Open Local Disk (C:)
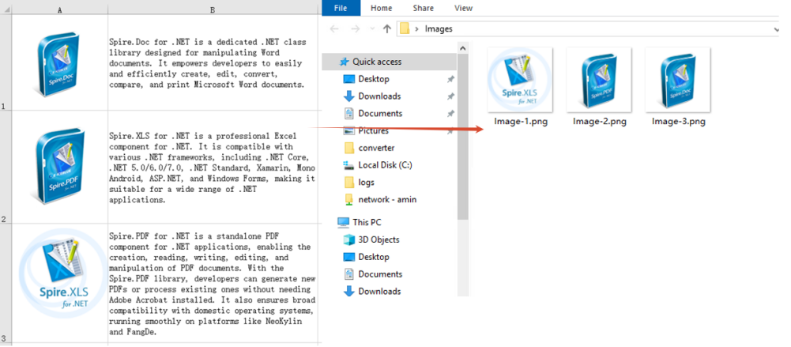The width and height of the screenshot is (791, 347). tap(384, 165)
